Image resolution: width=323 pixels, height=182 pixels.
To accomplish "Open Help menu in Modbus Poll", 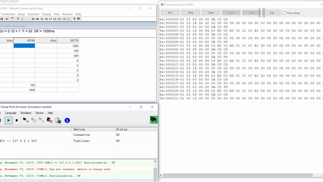I will point(78,14).
